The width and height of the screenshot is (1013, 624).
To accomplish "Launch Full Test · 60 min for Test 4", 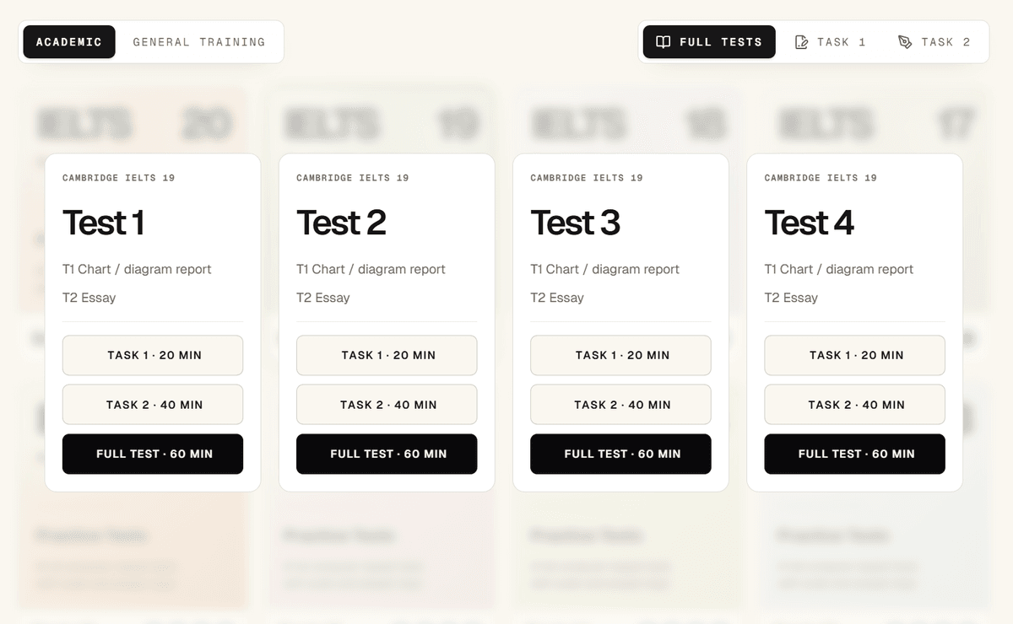I will [854, 454].
